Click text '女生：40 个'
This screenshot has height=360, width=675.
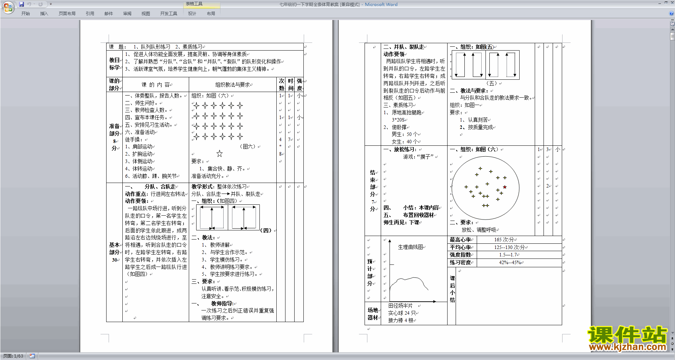click(405, 142)
